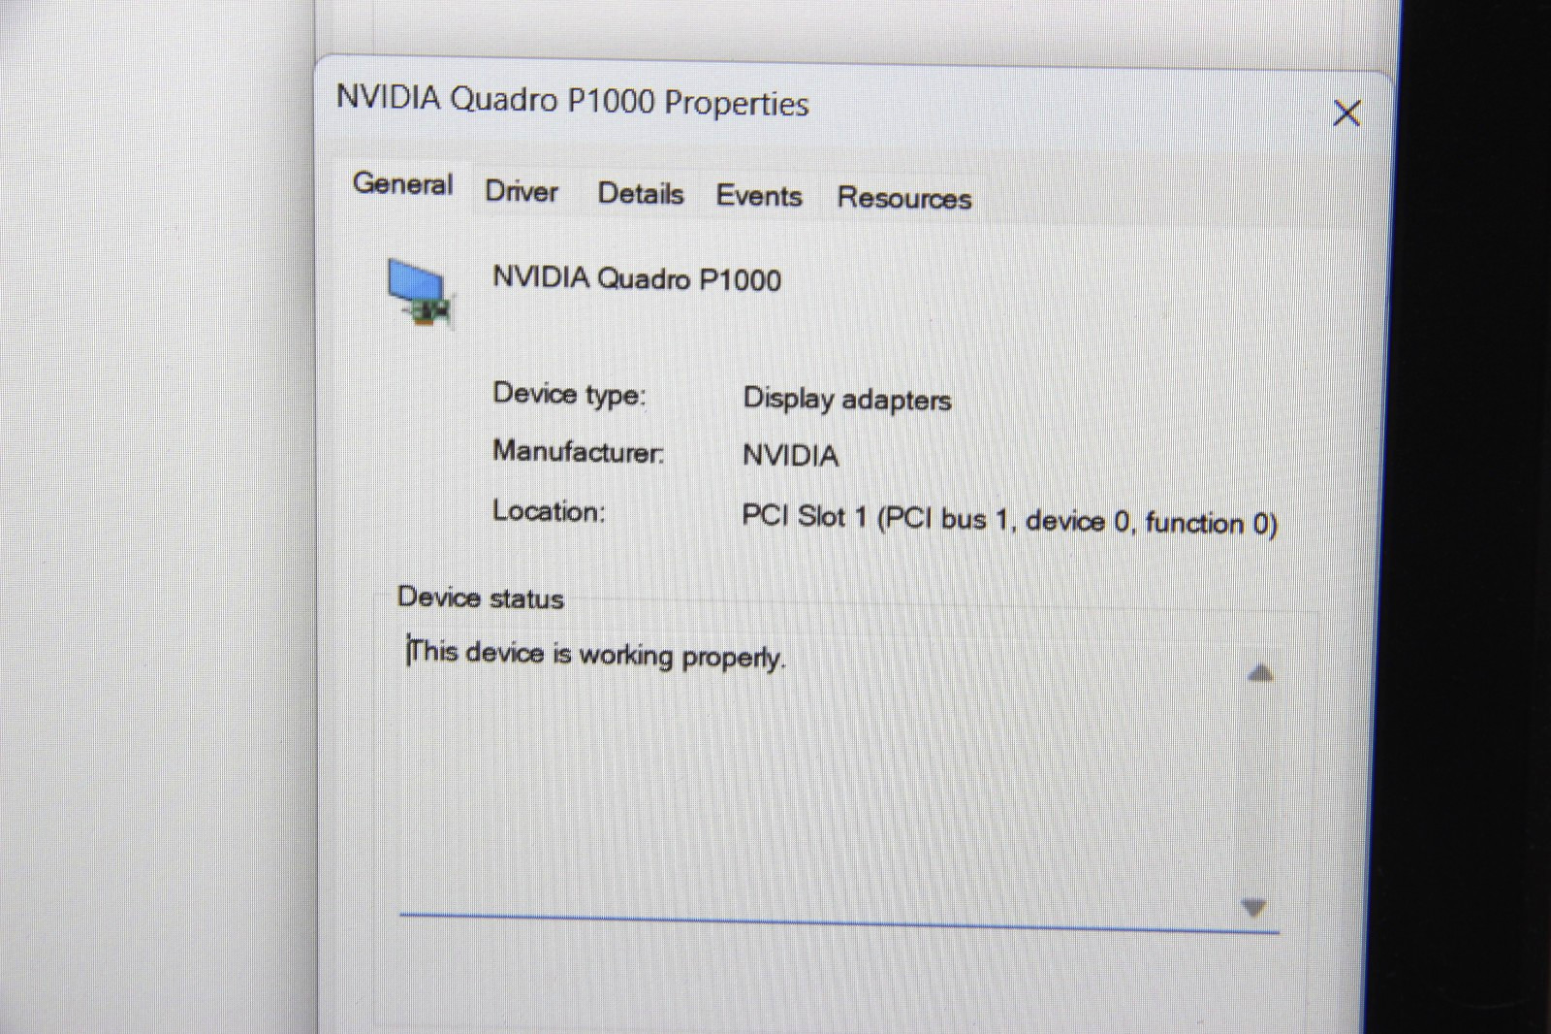
Task: Click the 'NVIDIA' manufacturer value
Action: pyautogui.click(x=790, y=455)
